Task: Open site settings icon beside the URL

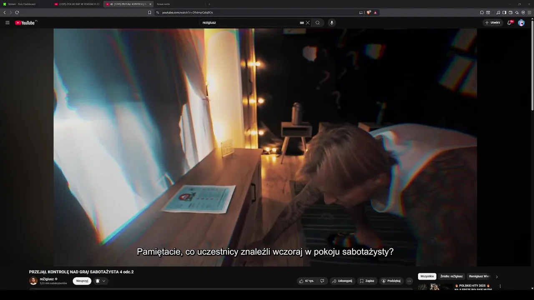Action: click(x=158, y=12)
